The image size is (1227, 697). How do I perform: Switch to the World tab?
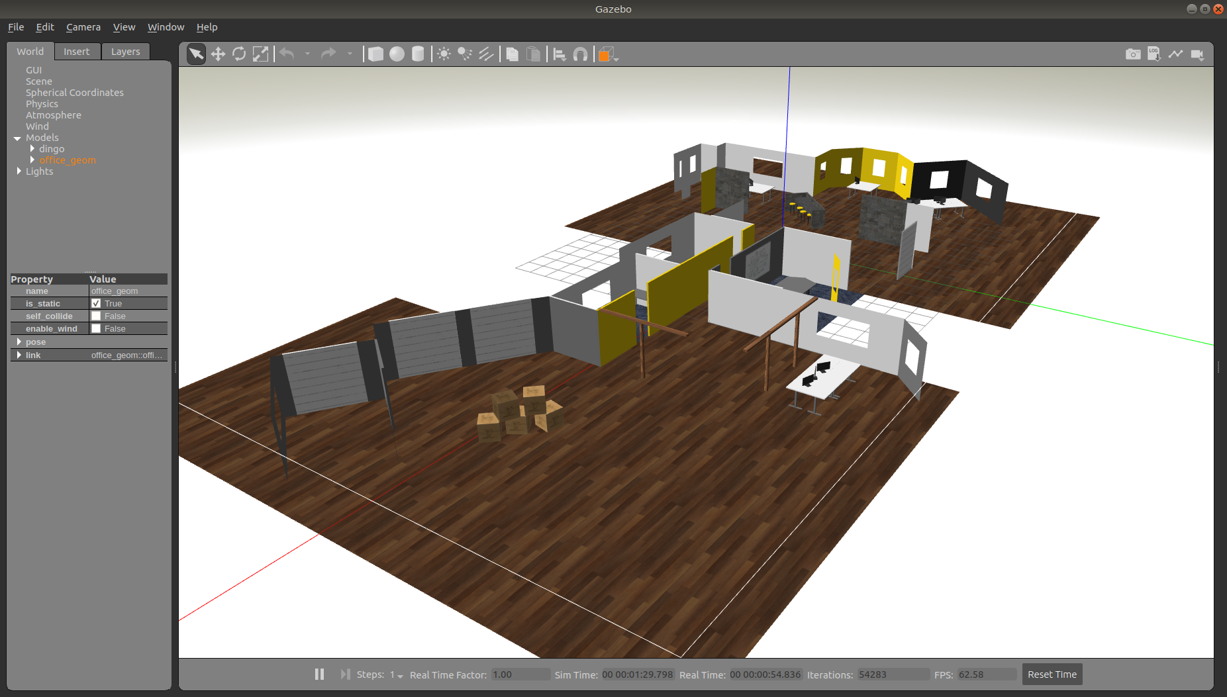click(x=30, y=52)
